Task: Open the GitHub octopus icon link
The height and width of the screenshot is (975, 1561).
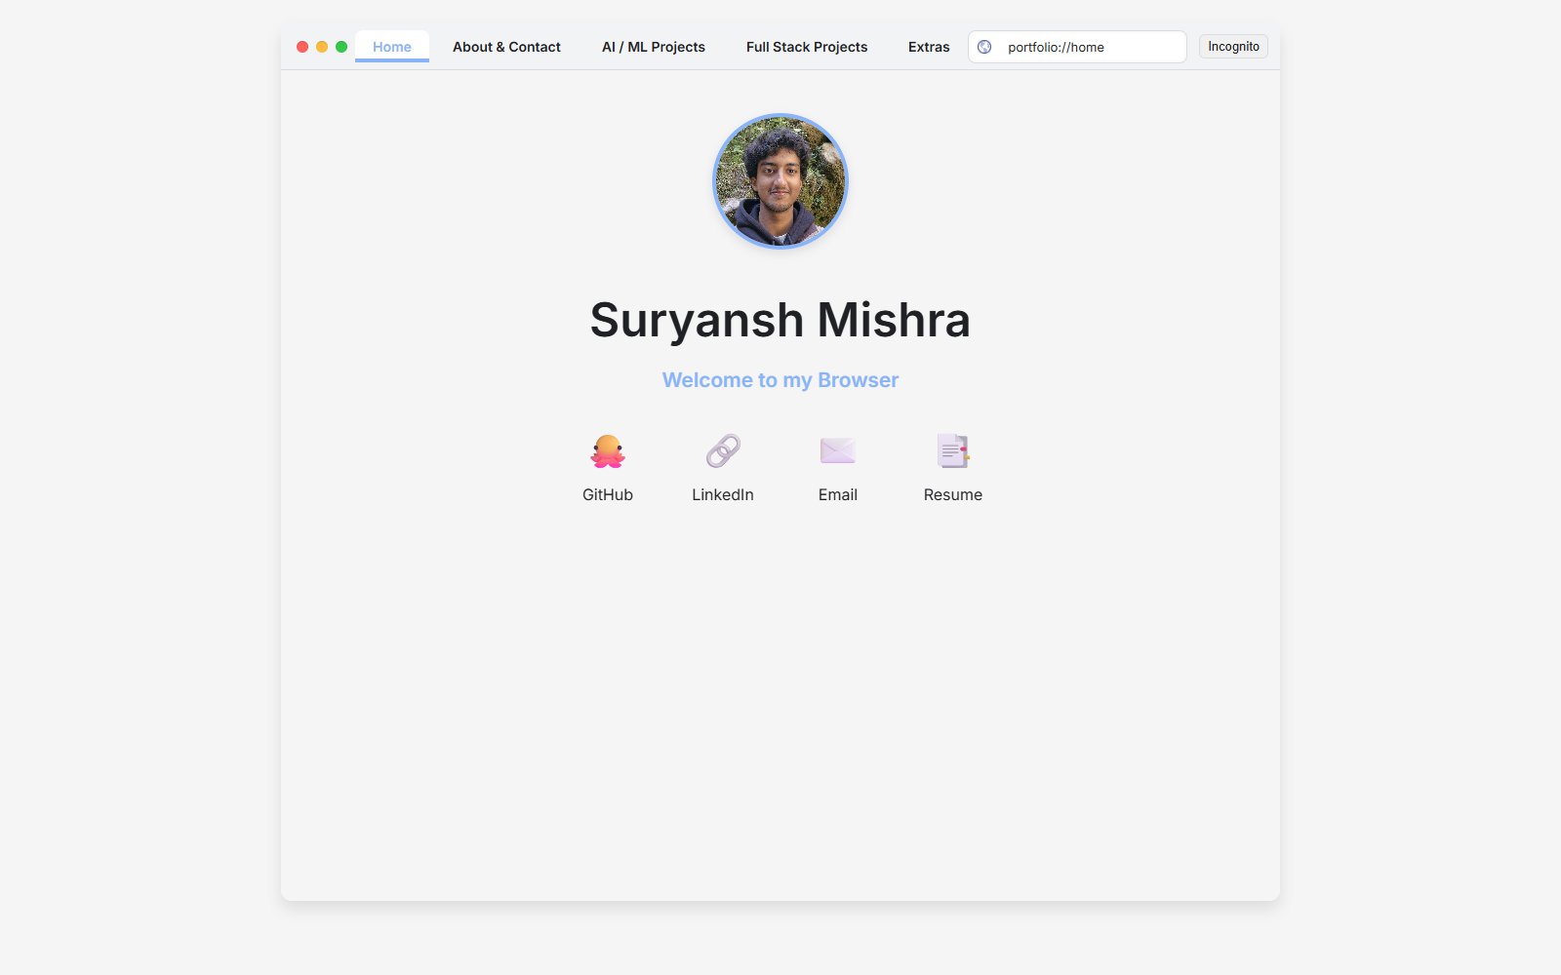Action: point(608,451)
